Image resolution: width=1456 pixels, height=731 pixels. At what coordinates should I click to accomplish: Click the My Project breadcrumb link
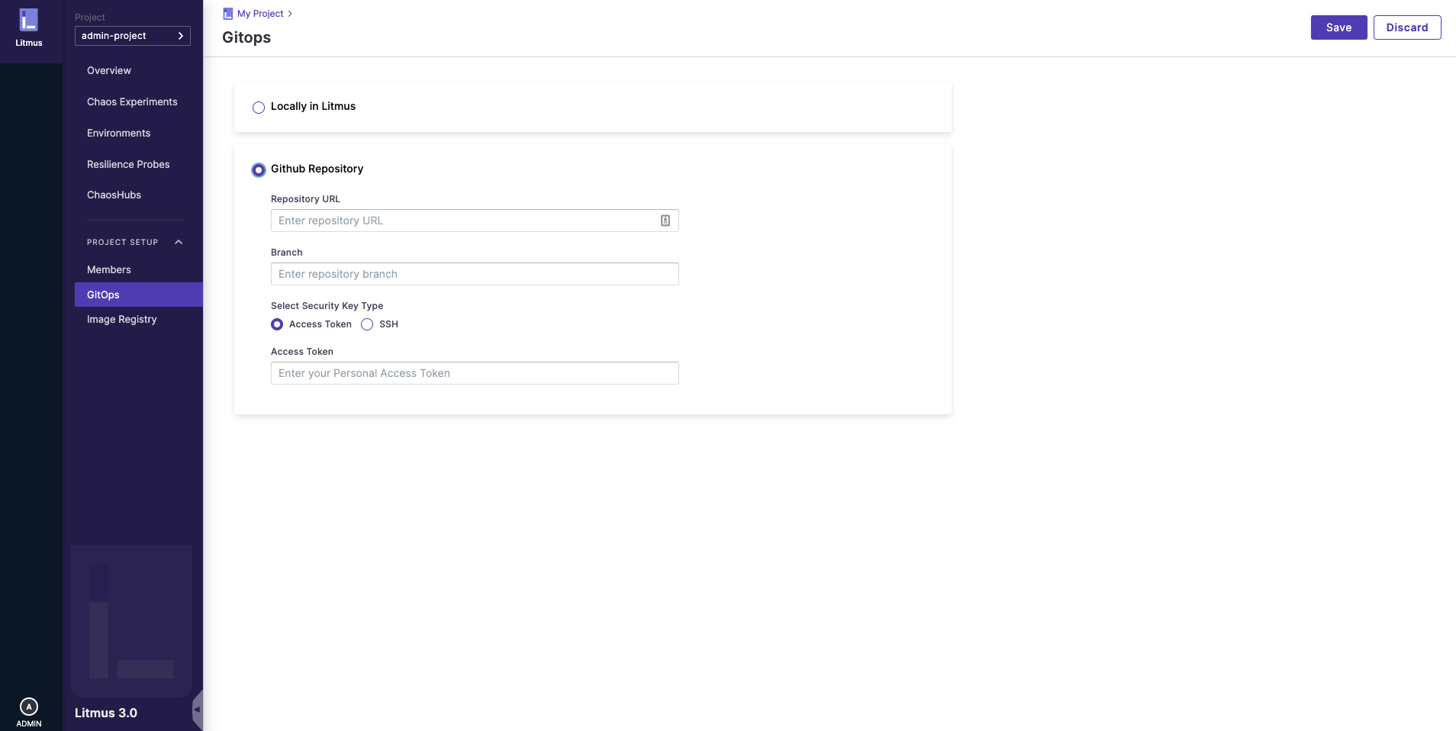click(x=260, y=14)
